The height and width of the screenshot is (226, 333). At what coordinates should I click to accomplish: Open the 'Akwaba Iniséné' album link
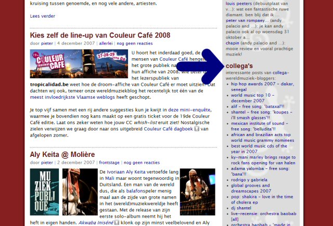point(96,223)
